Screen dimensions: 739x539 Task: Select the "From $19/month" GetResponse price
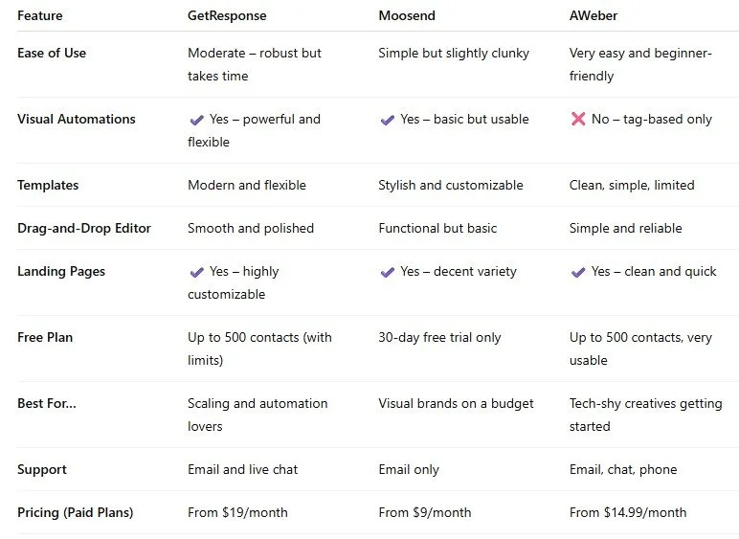237,513
